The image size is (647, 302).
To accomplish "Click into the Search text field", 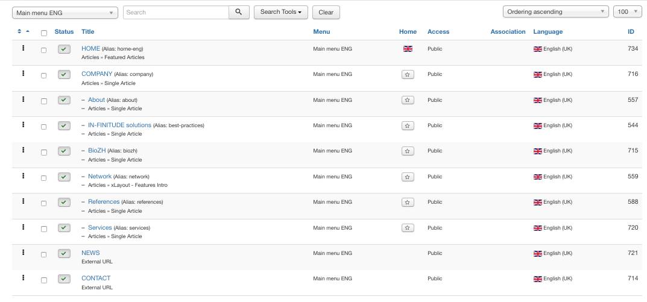I will point(175,12).
